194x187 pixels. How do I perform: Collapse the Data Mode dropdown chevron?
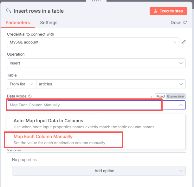181,105
